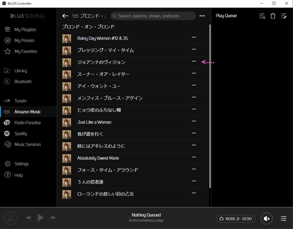Open options for ローランドの悲しい目の乙女

[194, 193]
